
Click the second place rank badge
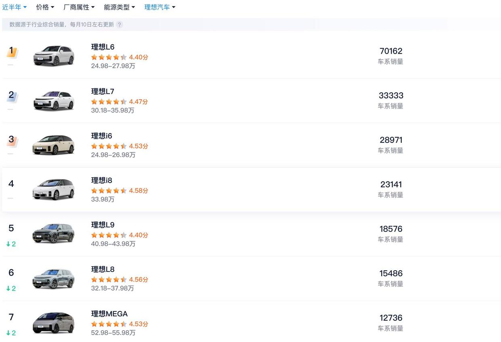tap(11, 96)
